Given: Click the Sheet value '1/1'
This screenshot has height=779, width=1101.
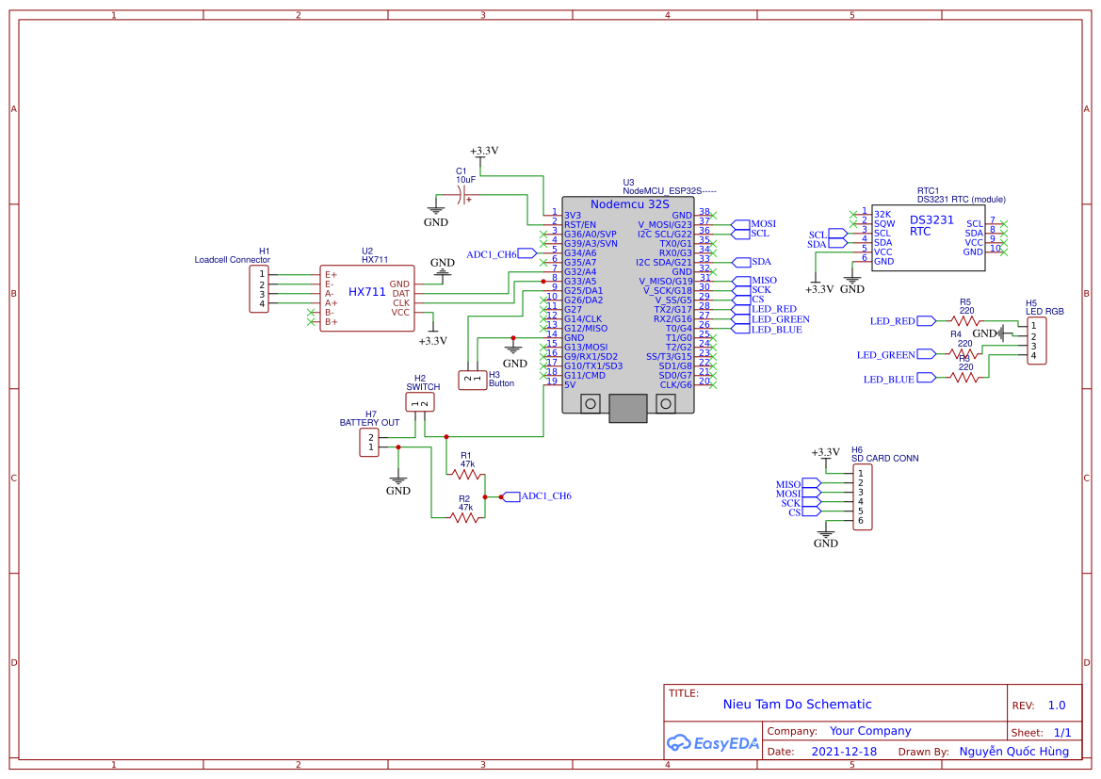Looking at the screenshot, I should coord(1062,733).
